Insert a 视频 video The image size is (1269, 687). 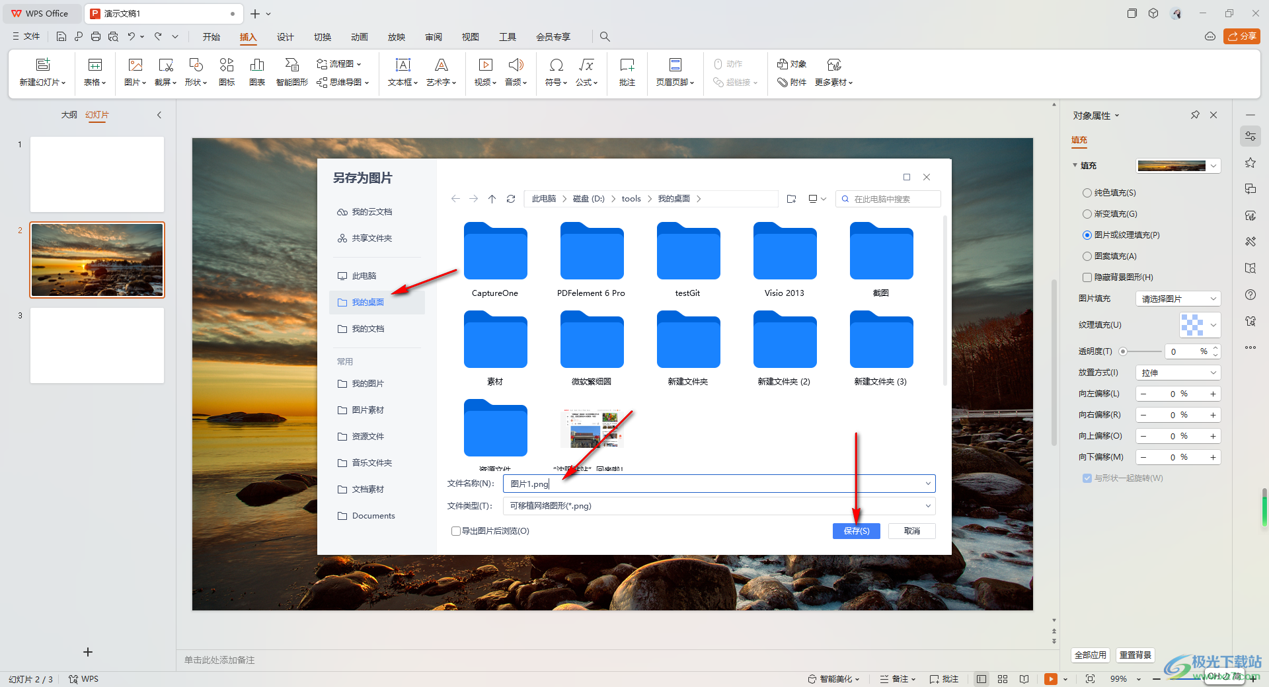pyautogui.click(x=485, y=73)
